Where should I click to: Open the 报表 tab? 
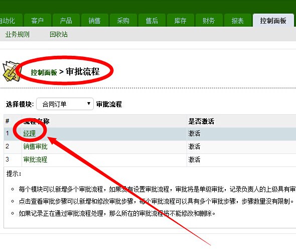(x=237, y=21)
